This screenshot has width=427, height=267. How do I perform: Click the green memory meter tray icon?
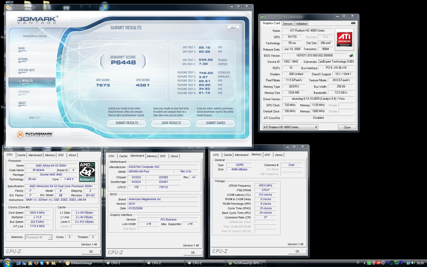[392, 263]
